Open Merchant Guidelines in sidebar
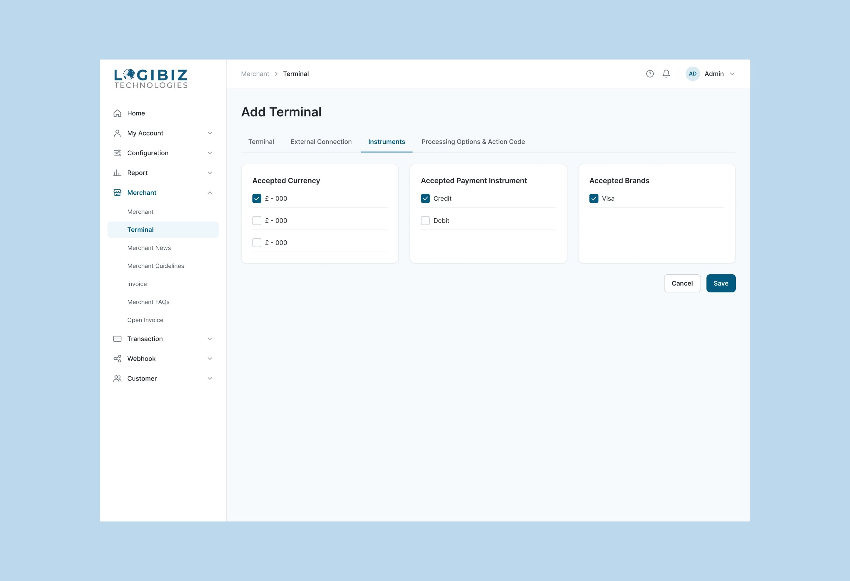The width and height of the screenshot is (850, 581). click(x=163, y=266)
